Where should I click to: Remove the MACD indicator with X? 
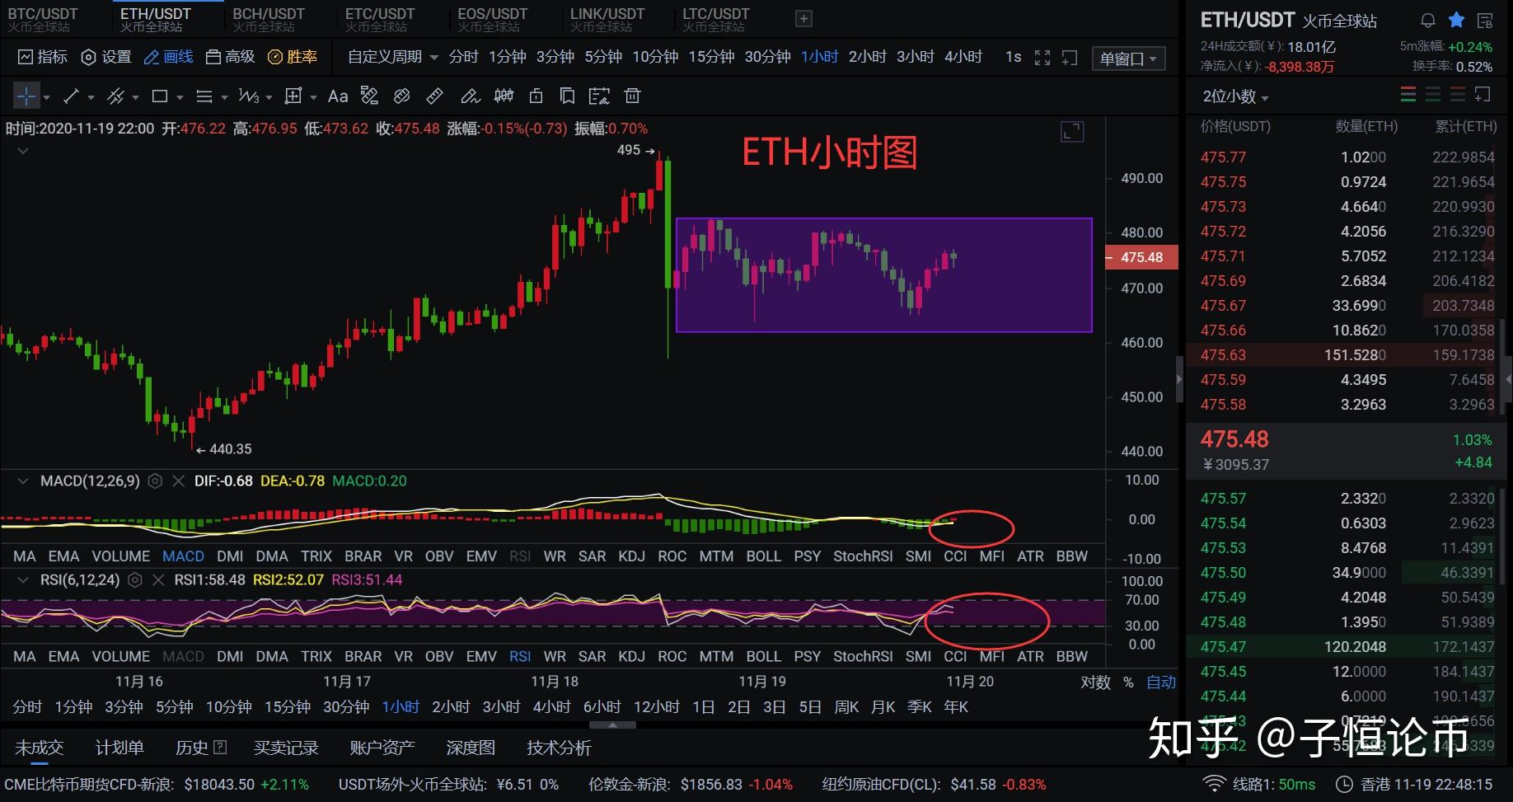click(178, 481)
